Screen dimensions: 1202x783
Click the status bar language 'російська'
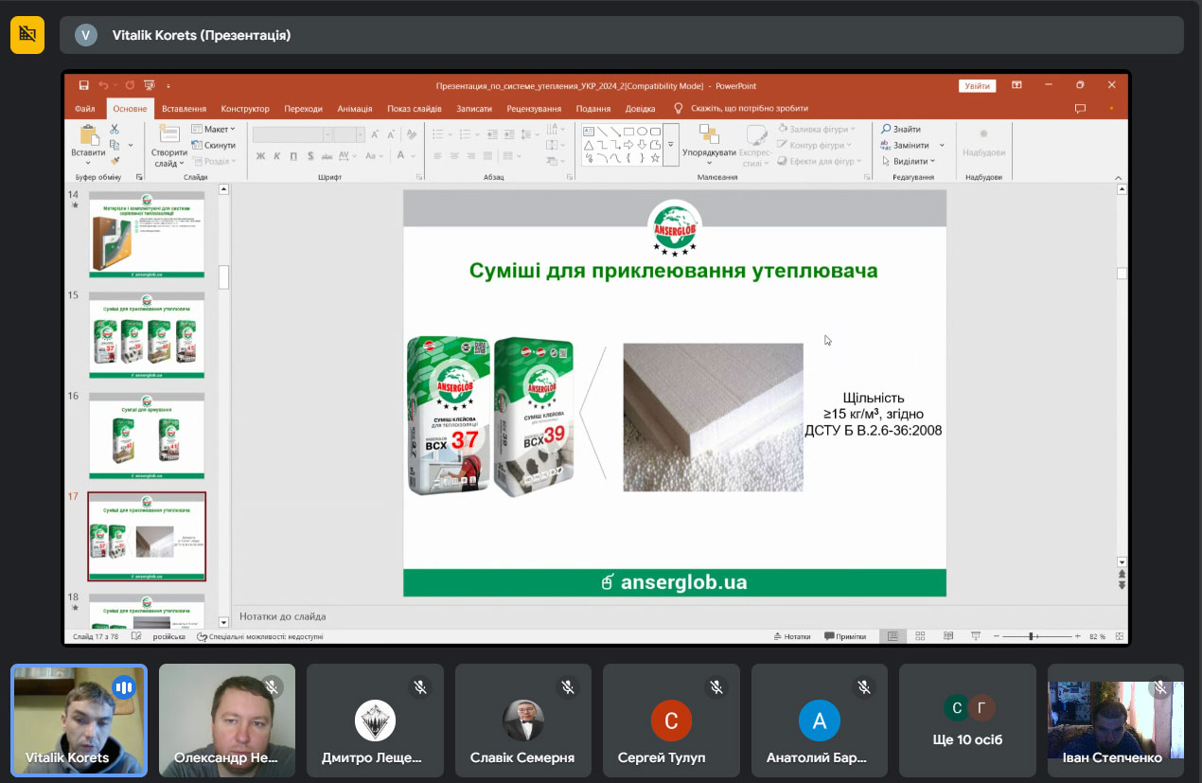pos(169,636)
